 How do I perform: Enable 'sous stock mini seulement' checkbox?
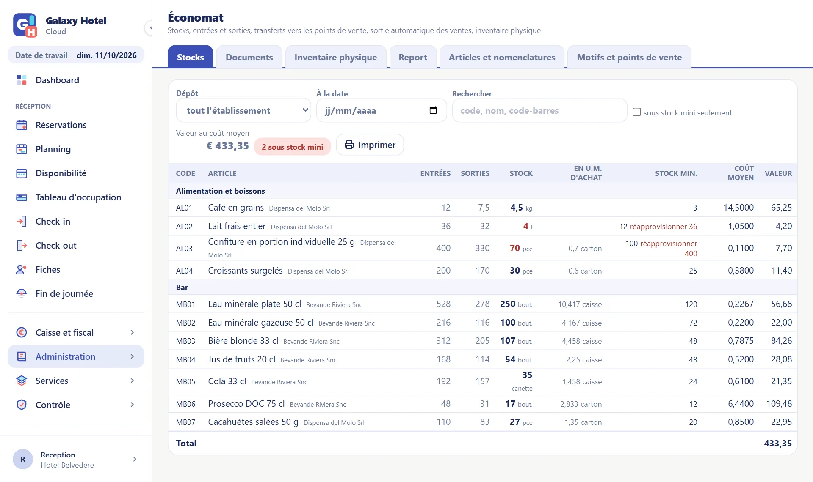tap(636, 112)
